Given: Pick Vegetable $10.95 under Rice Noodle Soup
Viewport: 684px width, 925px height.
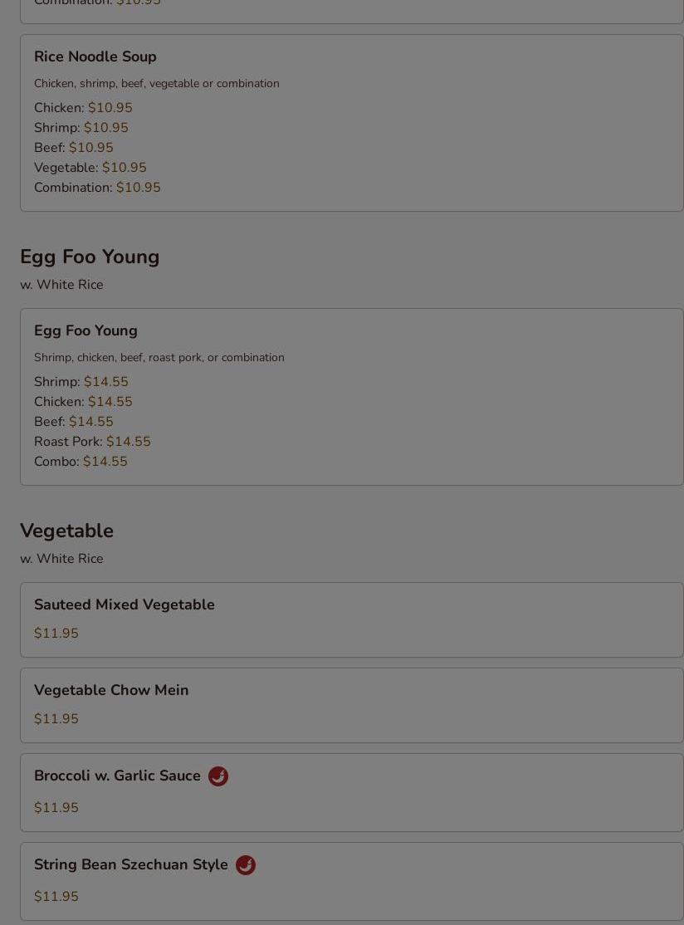Looking at the screenshot, I should (x=90, y=168).
